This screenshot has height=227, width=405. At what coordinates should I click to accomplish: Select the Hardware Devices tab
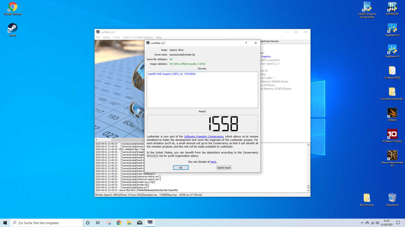[x=269, y=41]
